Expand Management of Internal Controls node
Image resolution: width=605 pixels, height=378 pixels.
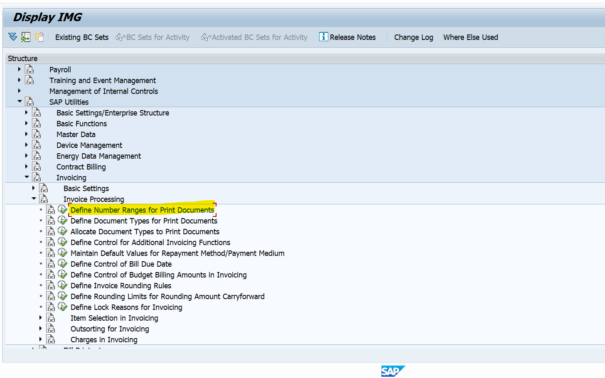coord(19,91)
